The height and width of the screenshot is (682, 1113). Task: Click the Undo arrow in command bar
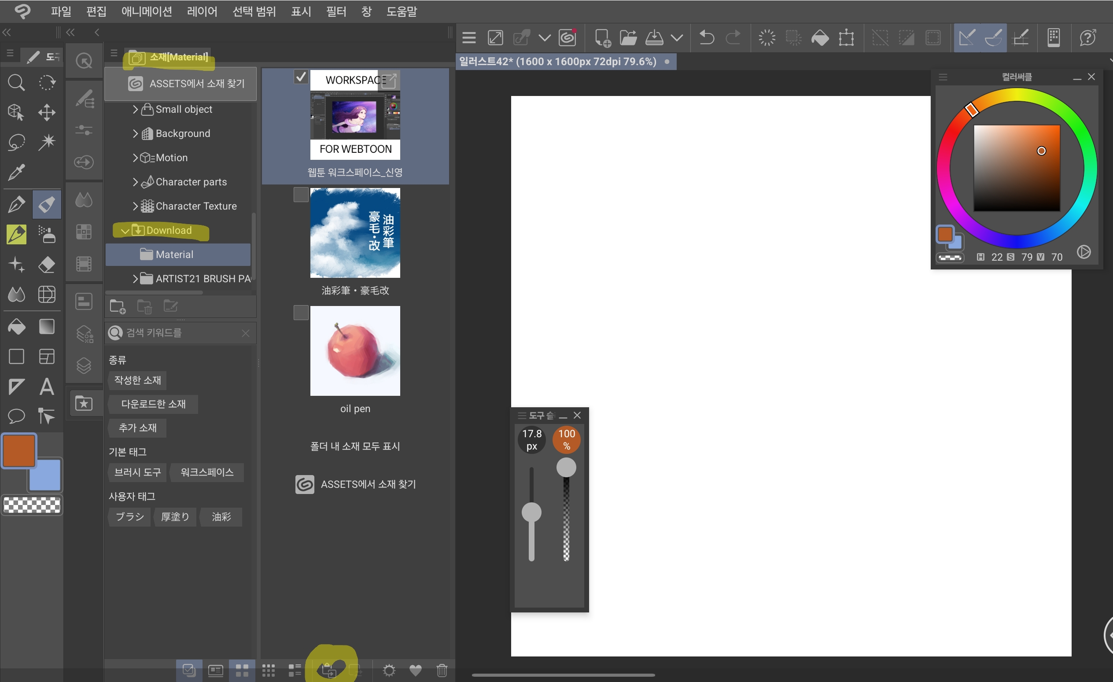[707, 37]
